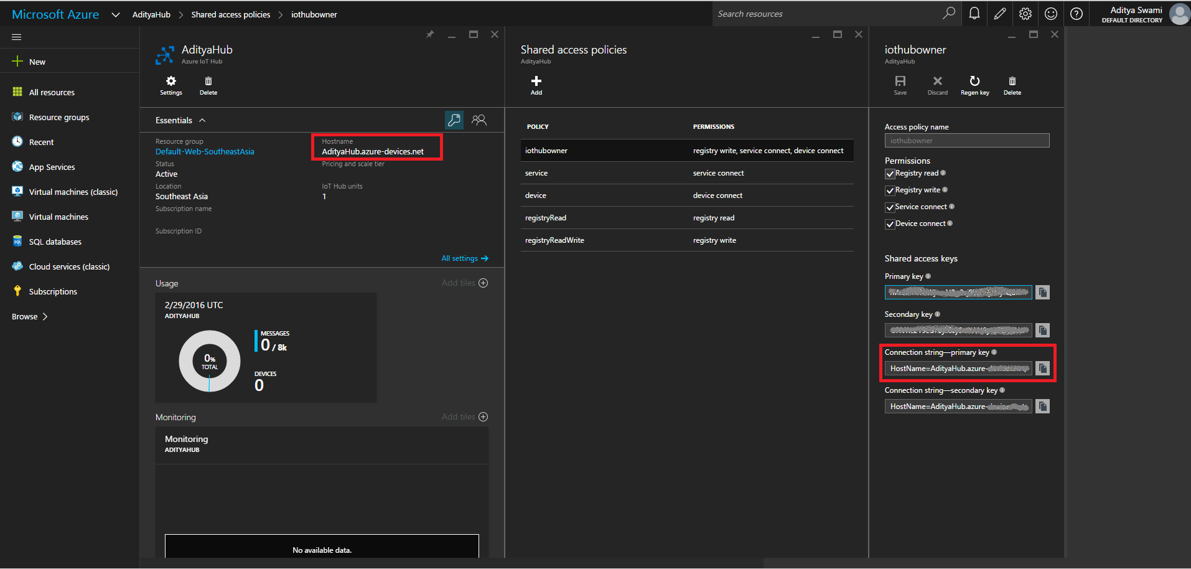
Task: Click the Cloud services (classic) icon
Action: [17, 266]
